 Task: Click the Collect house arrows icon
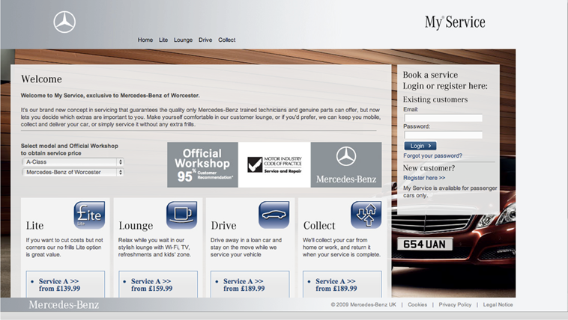366,215
